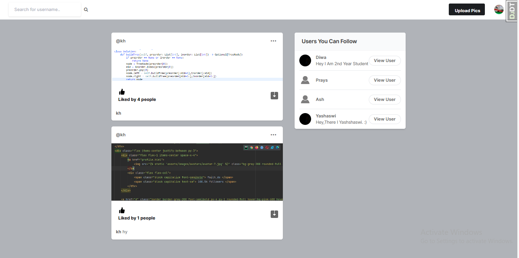Click the thumbs-up icon on the second post
Image resolution: width=519 pixels, height=258 pixels.
(x=122, y=210)
